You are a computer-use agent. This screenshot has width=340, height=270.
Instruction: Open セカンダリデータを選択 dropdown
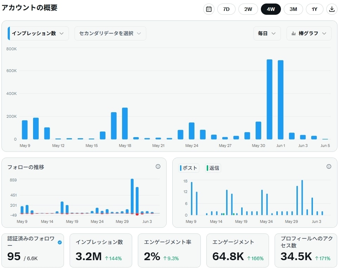(x=110, y=33)
